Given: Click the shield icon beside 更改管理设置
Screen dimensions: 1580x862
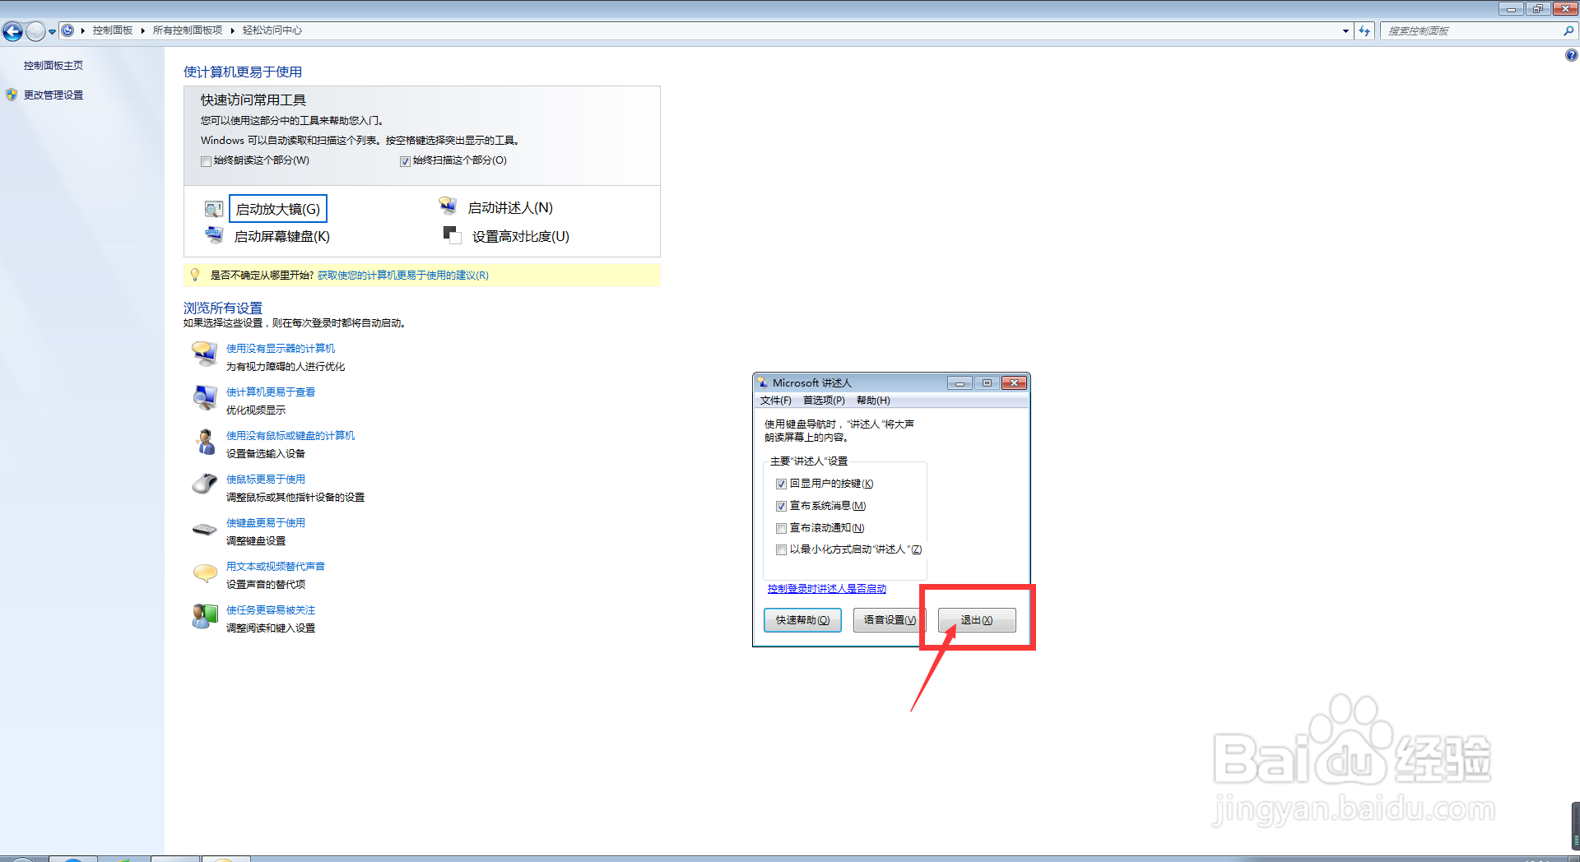Looking at the screenshot, I should 12,95.
